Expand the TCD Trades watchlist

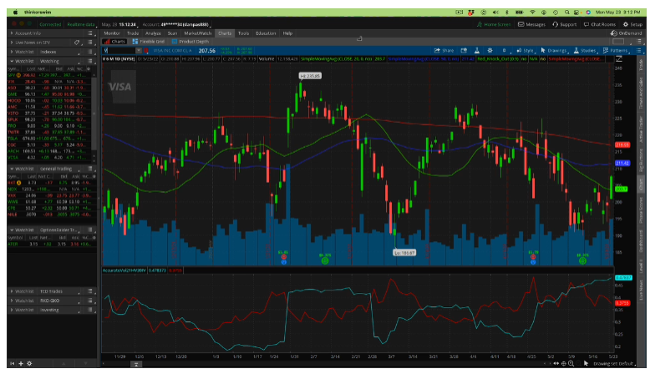pos(12,291)
